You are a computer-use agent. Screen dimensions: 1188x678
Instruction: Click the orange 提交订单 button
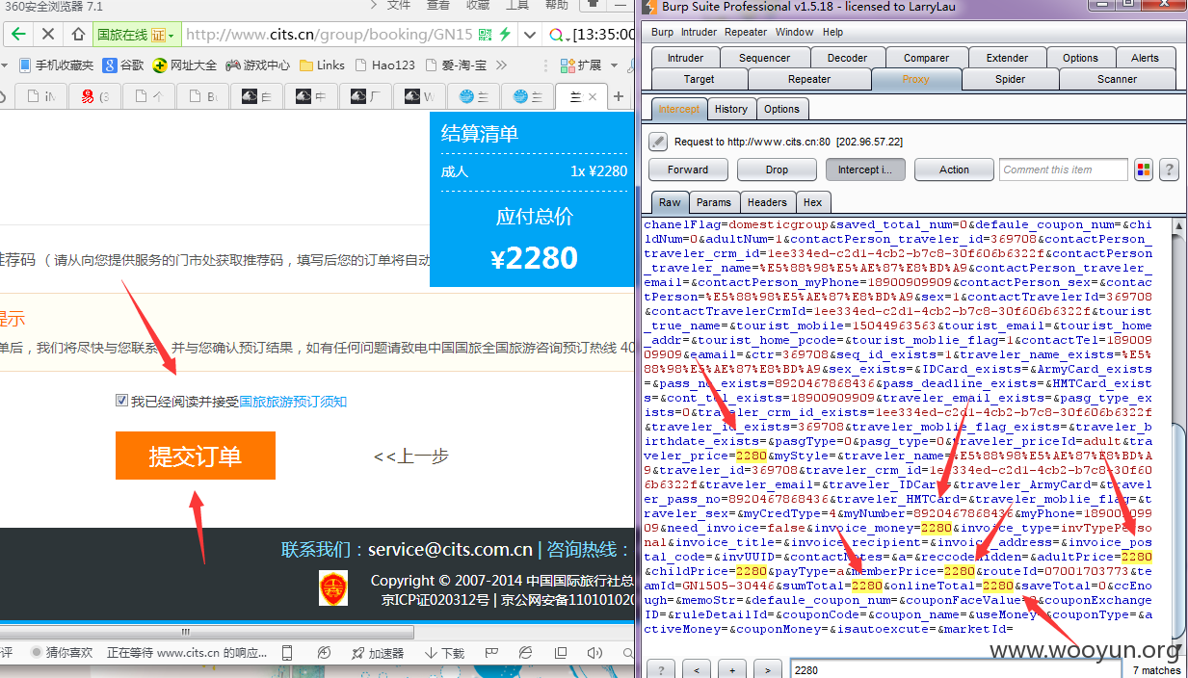point(196,456)
